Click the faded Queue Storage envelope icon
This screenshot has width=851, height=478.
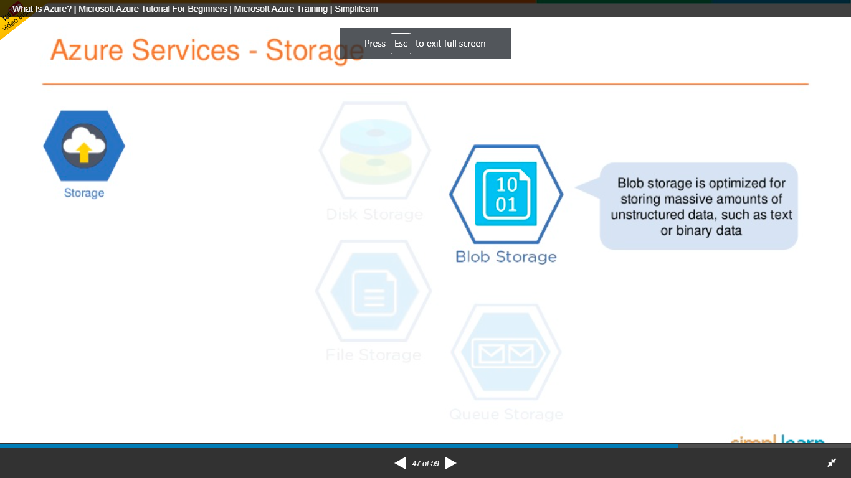point(506,353)
